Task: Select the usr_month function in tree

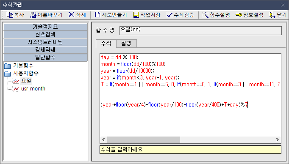Action: point(33,89)
